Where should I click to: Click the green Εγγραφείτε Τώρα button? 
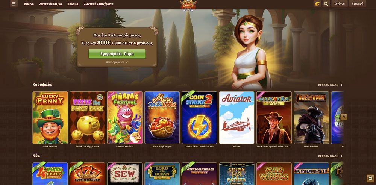(117, 54)
